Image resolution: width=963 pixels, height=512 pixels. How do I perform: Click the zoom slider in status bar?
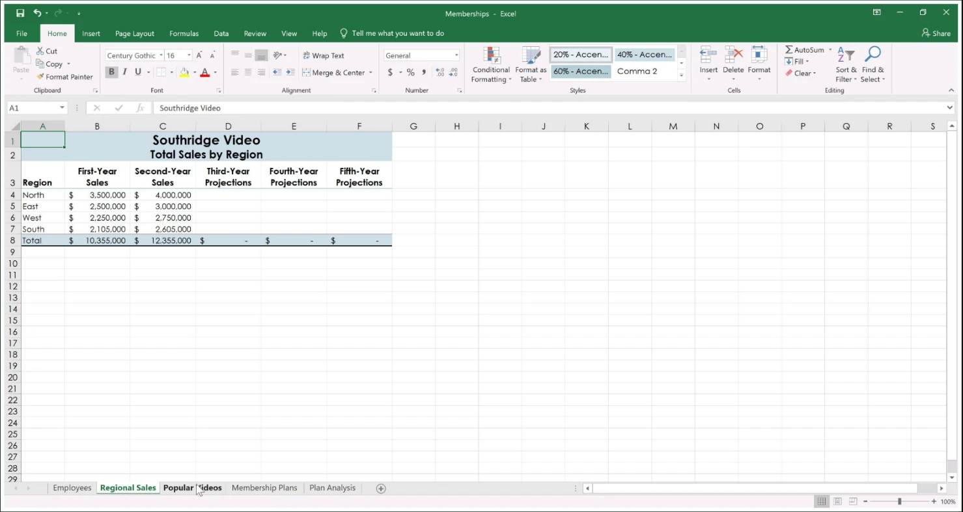click(x=899, y=502)
